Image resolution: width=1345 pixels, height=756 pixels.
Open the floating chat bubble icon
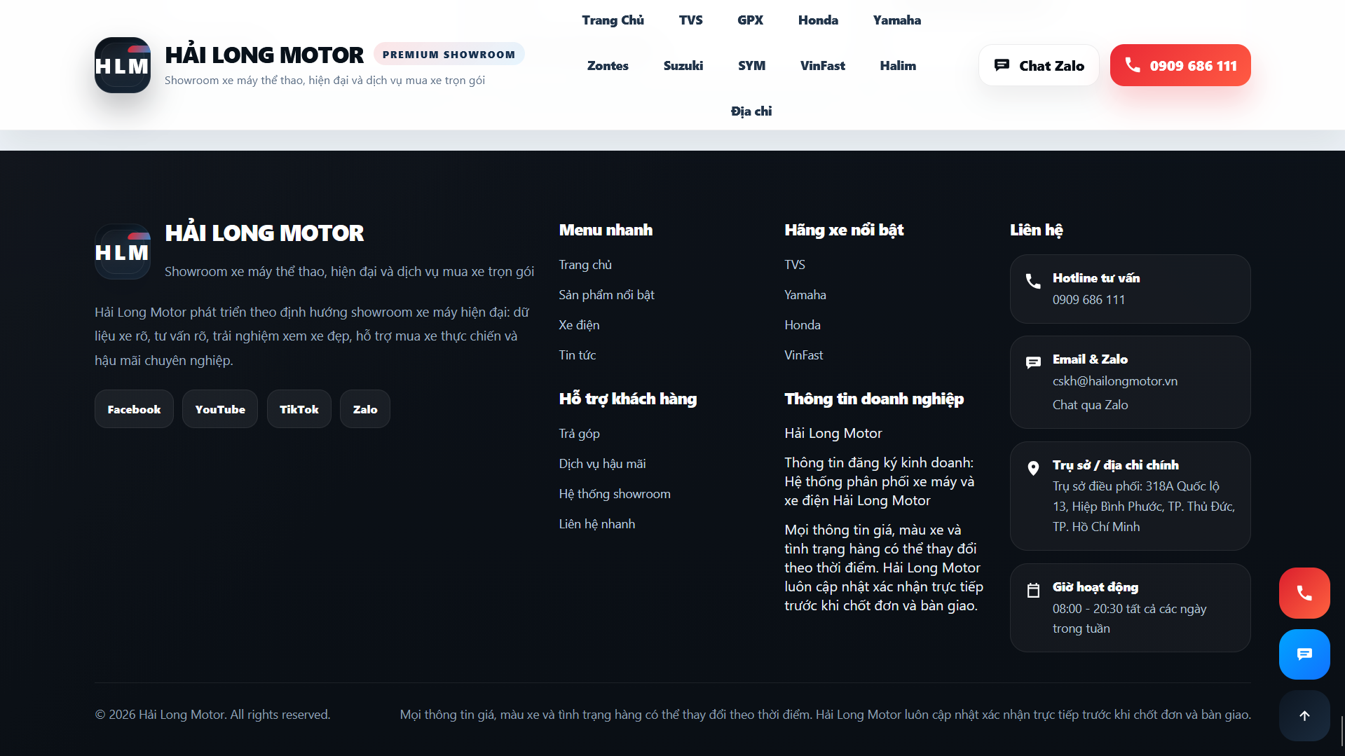click(1304, 654)
